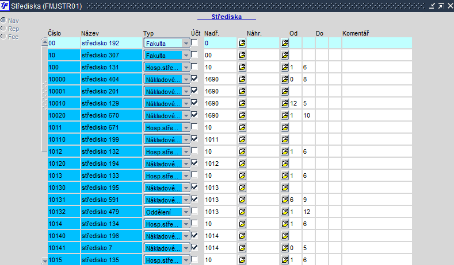The width and height of the screenshot is (454, 265).
Task: Open Nadř. lookup icon for středisko 132
Action: (x=242, y=151)
